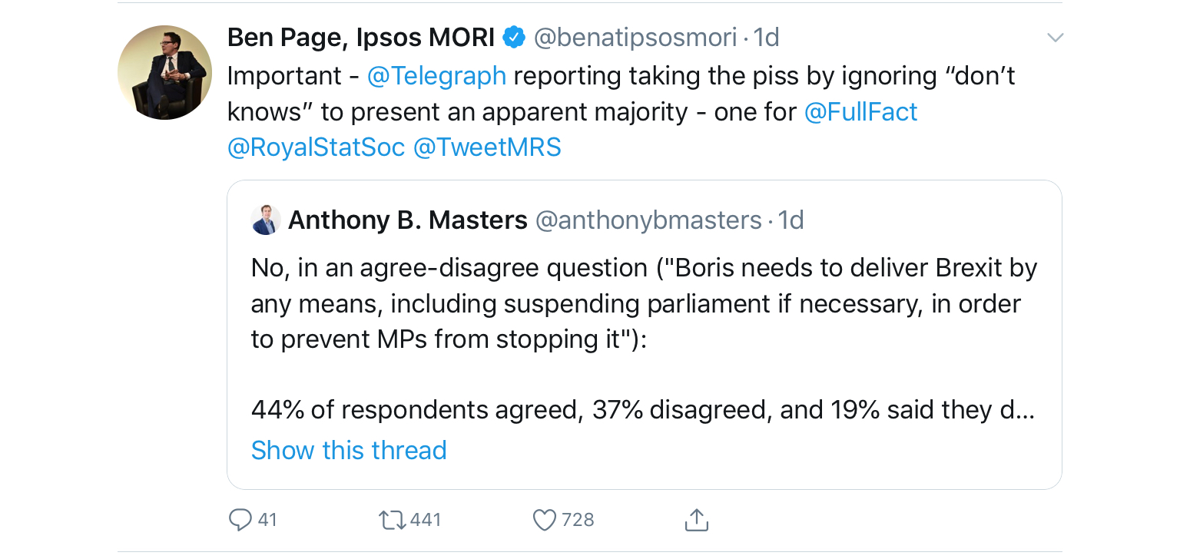Click the @benatipsosmori handle
The image size is (1180, 559).
pos(635,38)
